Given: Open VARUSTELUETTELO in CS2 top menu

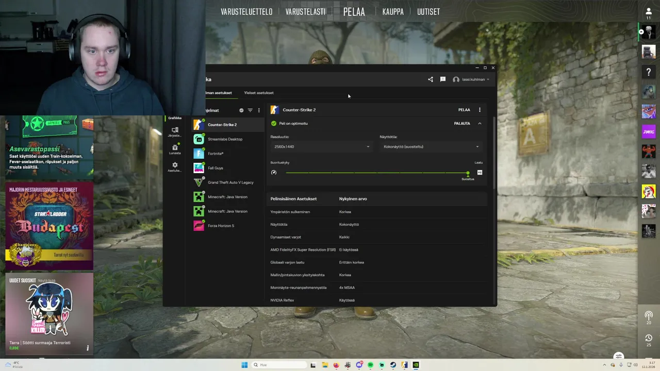Looking at the screenshot, I should [246, 12].
